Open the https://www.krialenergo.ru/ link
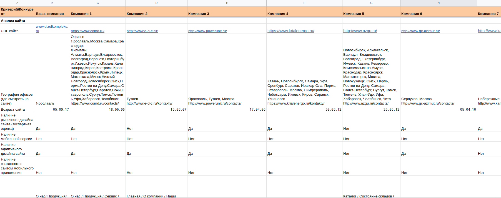The image size is (501, 198). pos(290,31)
